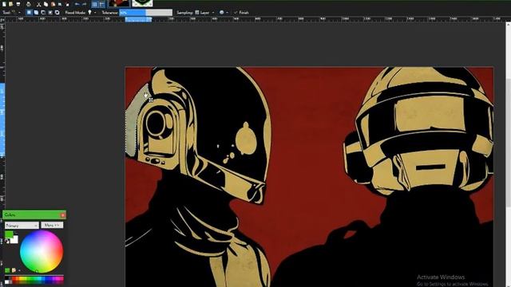This screenshot has width=511, height=287.
Task: Pick a hue on the color wheel
Action: coord(42,252)
